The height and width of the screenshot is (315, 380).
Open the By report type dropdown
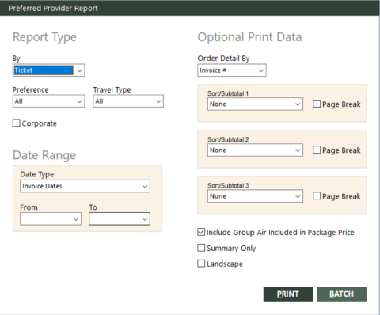point(48,70)
